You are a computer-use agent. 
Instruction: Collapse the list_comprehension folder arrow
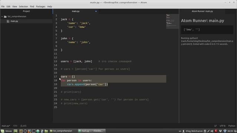pos(2,17)
